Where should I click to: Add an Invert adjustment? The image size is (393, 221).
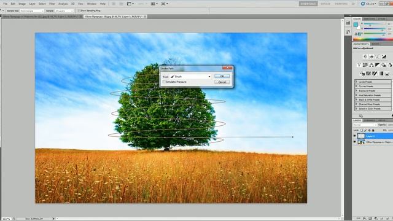click(x=362, y=74)
